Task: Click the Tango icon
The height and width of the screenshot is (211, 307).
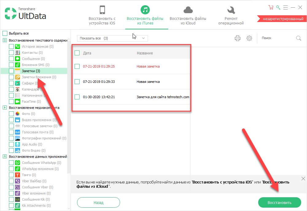Action: pos(17,175)
